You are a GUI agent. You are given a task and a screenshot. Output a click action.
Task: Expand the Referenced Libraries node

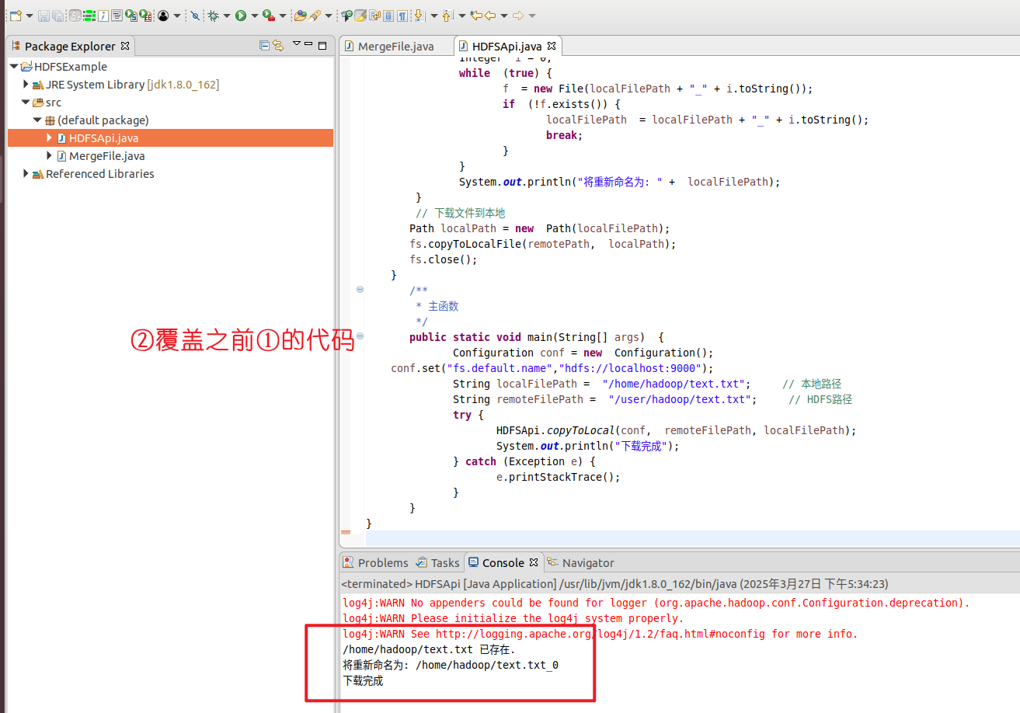tap(26, 174)
